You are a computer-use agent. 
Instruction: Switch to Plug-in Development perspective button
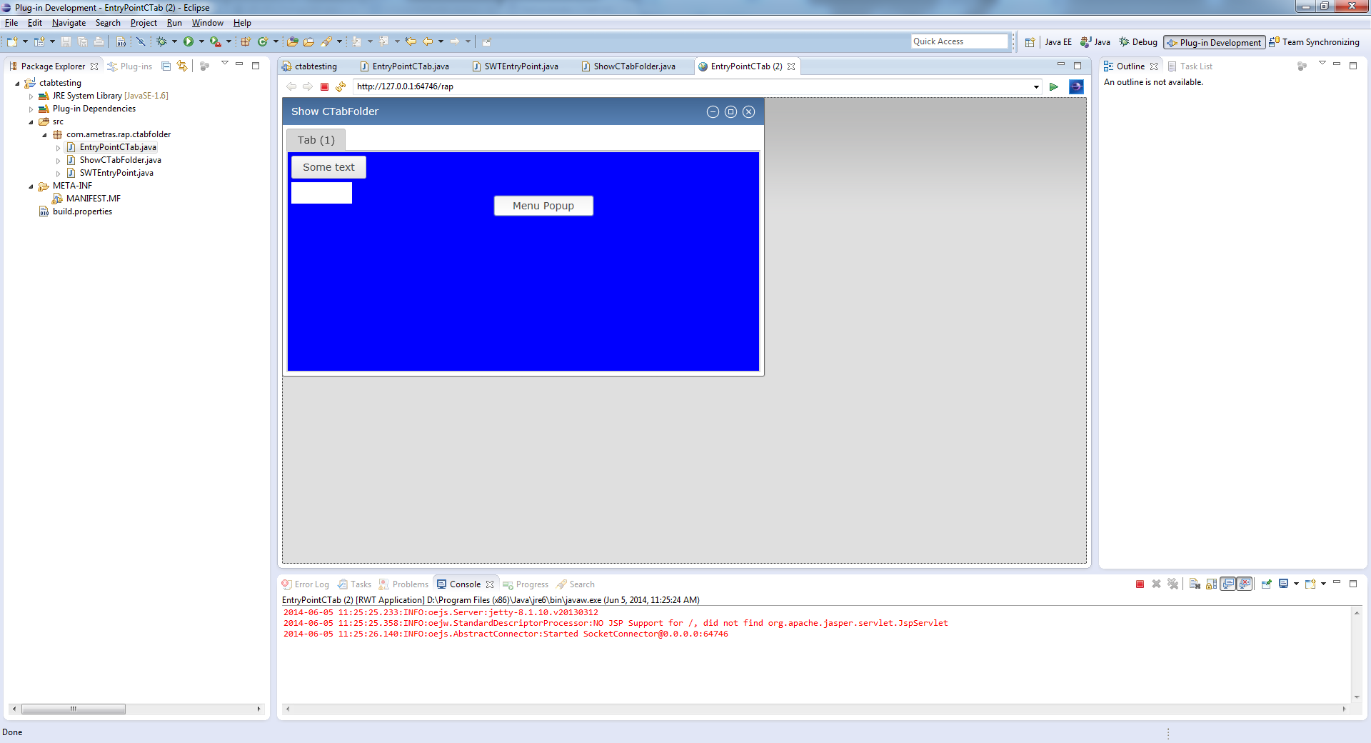(x=1214, y=42)
